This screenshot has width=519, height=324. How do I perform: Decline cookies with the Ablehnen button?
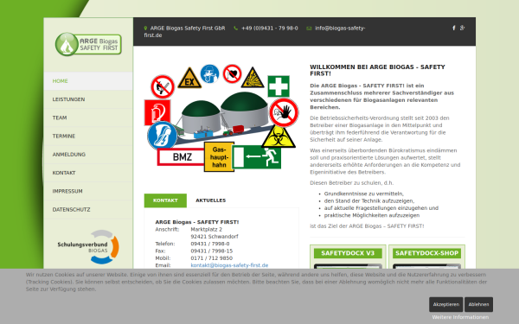pos(478,304)
